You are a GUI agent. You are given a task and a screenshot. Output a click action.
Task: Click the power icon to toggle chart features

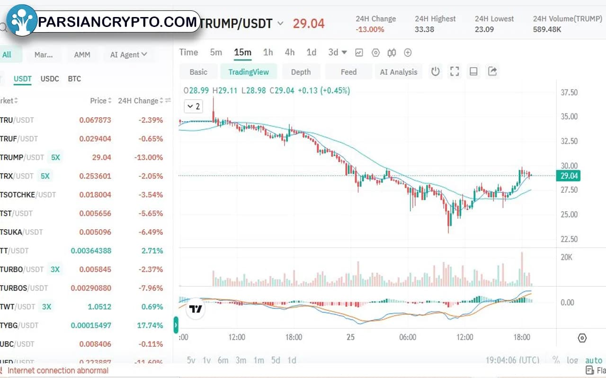[x=435, y=71]
